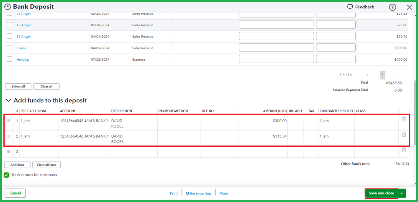Open the Hakdog payee link
The width and height of the screenshot is (418, 202).
23,60
